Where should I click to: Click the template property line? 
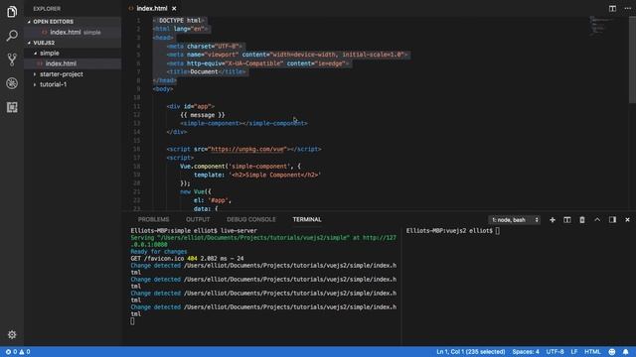257,175
